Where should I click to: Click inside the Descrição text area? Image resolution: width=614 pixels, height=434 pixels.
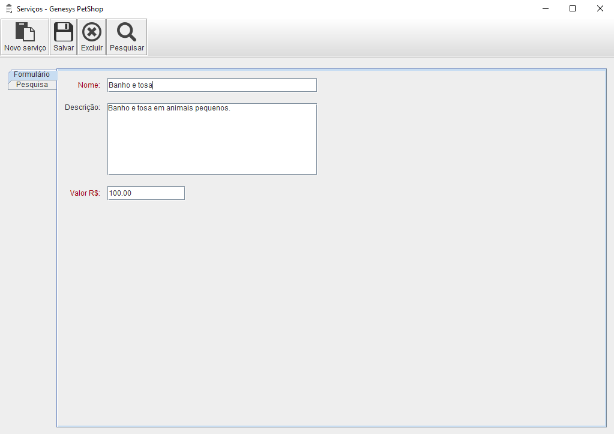point(211,139)
